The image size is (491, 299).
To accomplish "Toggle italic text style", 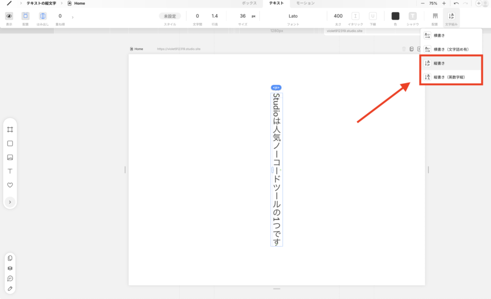I will [355, 16].
